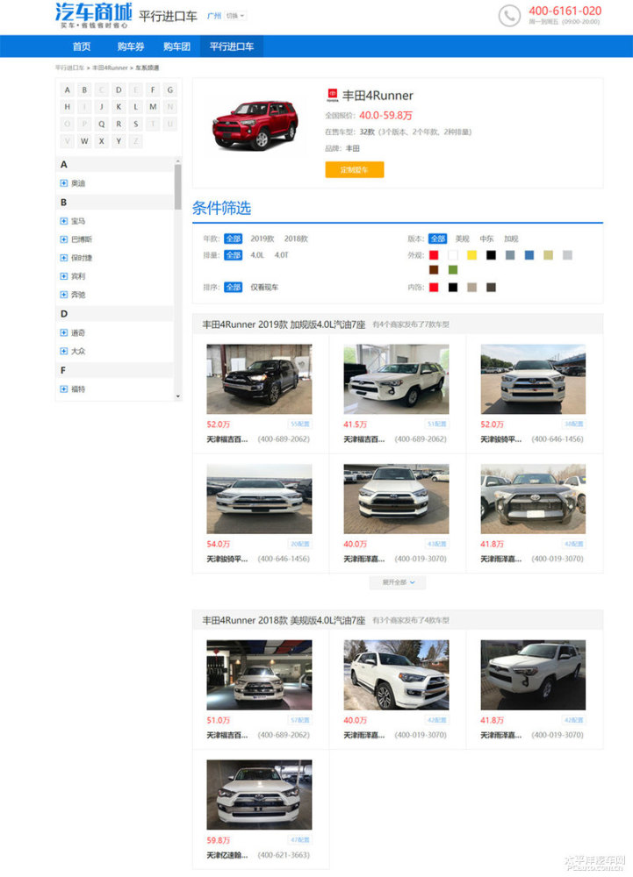Jump to brands starting with letter B
Image resolution: width=633 pixels, height=877 pixels.
pos(84,89)
